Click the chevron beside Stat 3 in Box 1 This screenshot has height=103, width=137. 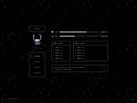pos(54,53)
